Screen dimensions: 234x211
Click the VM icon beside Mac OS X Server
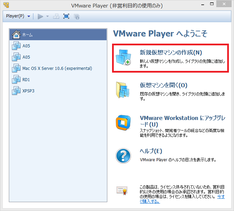tap(16, 68)
